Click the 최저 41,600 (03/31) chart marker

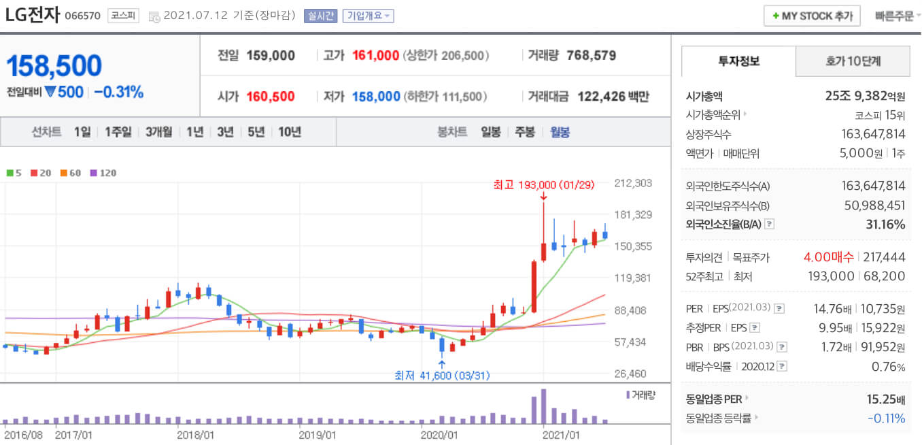click(442, 375)
